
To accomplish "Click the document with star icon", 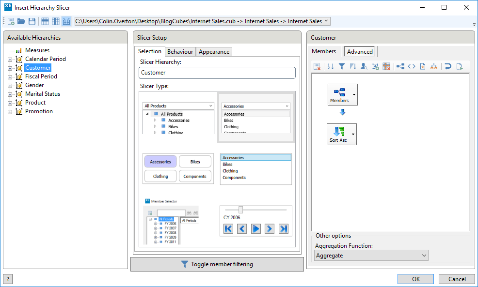I will 423,66.
